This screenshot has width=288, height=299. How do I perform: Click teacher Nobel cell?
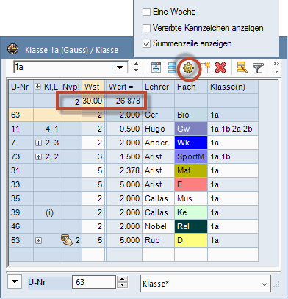tap(158, 226)
